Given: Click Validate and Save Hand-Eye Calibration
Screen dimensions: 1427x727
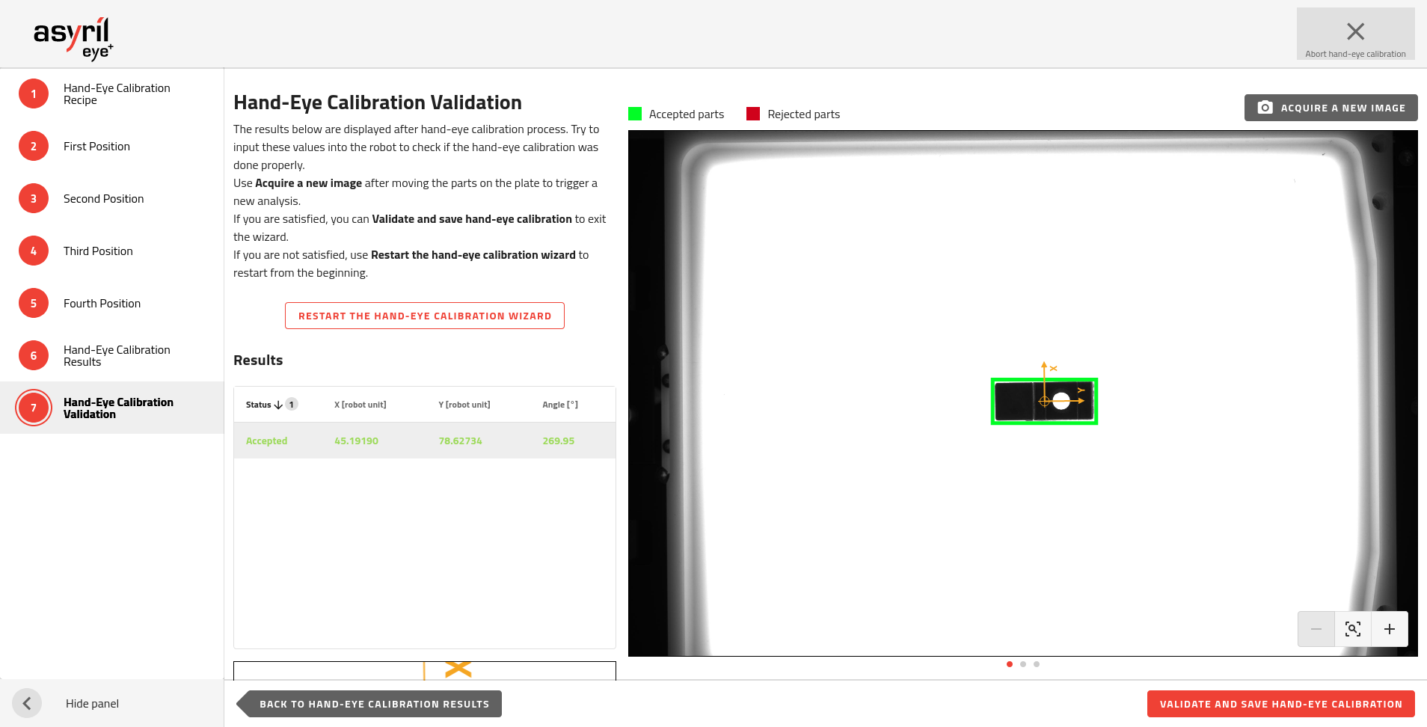Looking at the screenshot, I should 1280,704.
